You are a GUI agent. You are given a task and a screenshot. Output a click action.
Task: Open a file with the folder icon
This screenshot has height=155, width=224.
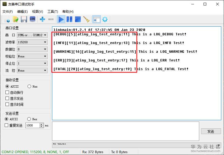coord(16,19)
